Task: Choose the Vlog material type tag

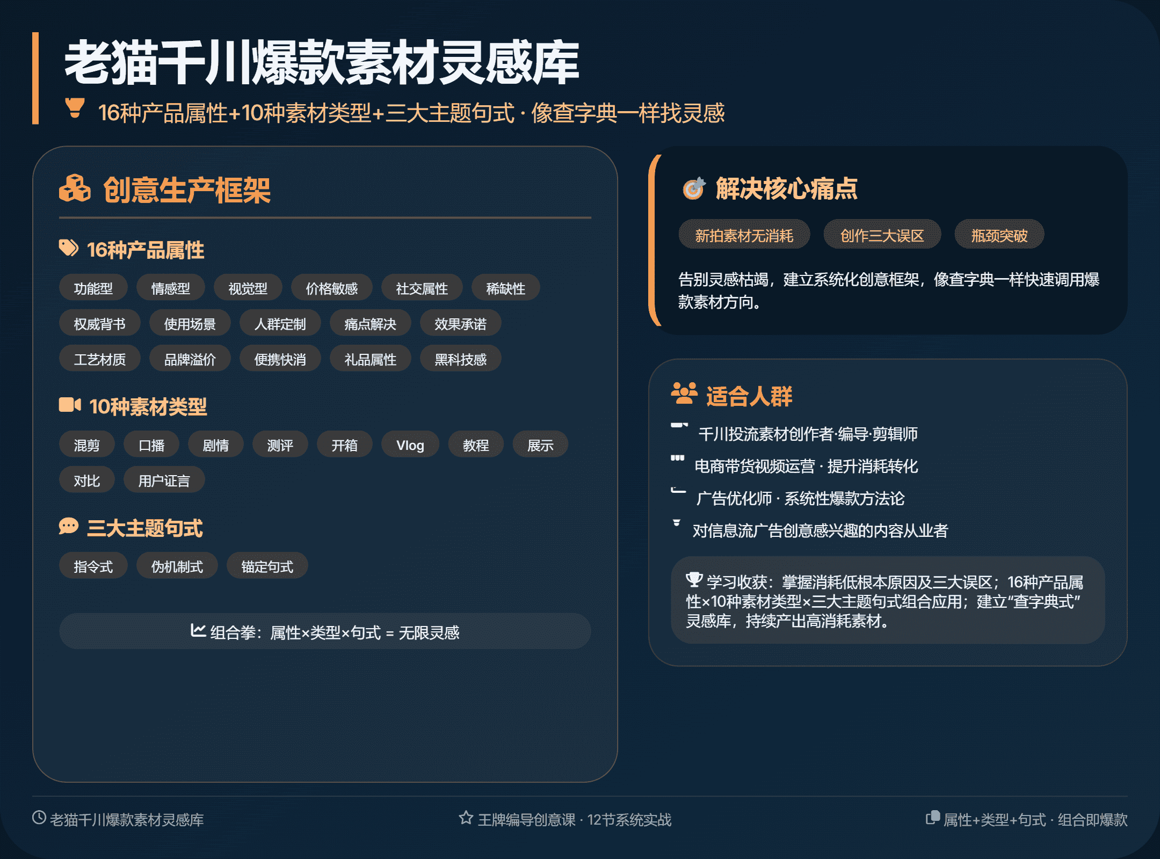Action: [410, 445]
